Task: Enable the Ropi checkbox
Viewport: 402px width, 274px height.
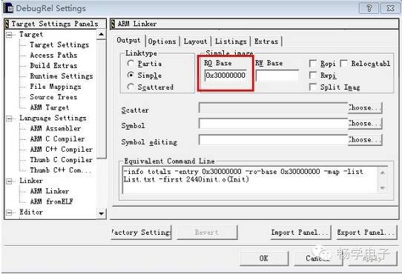Action: tap(313, 64)
